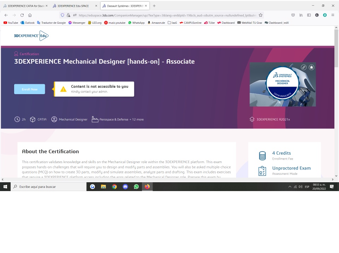The image size is (339, 253).
Task: Open the LEO.org bookmark
Action: (95, 23)
